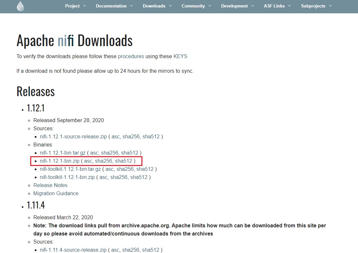Image resolution: width=358 pixels, height=253 pixels.
Task: Click the 'Released September 28, 2020' text
Action: coord(69,120)
